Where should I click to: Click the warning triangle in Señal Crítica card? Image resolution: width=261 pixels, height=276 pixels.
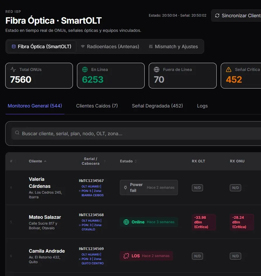click(229, 70)
